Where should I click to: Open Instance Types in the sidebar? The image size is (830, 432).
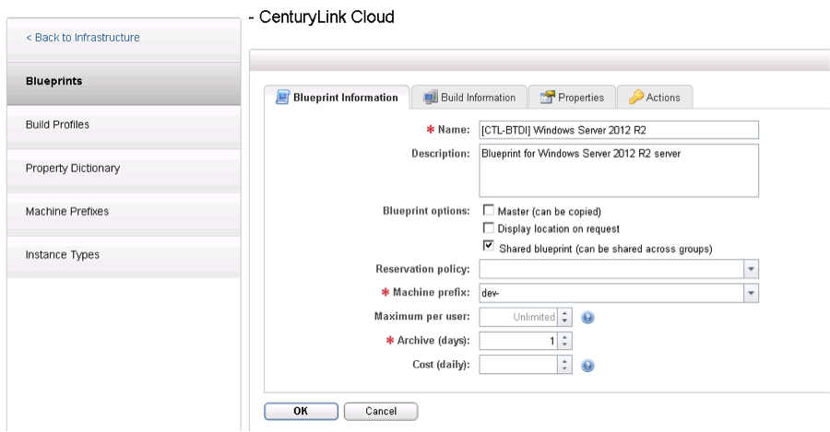(x=124, y=257)
